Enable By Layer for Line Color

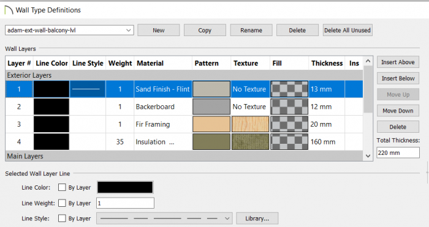tap(62, 187)
